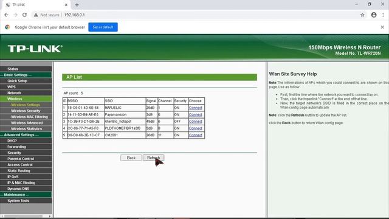Open IP QoS menu item
The height and width of the screenshot is (219, 389).
point(26,176)
